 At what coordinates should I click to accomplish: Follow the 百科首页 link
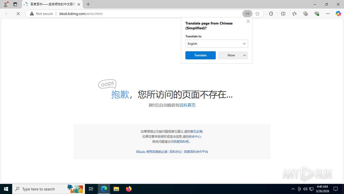coord(187,105)
